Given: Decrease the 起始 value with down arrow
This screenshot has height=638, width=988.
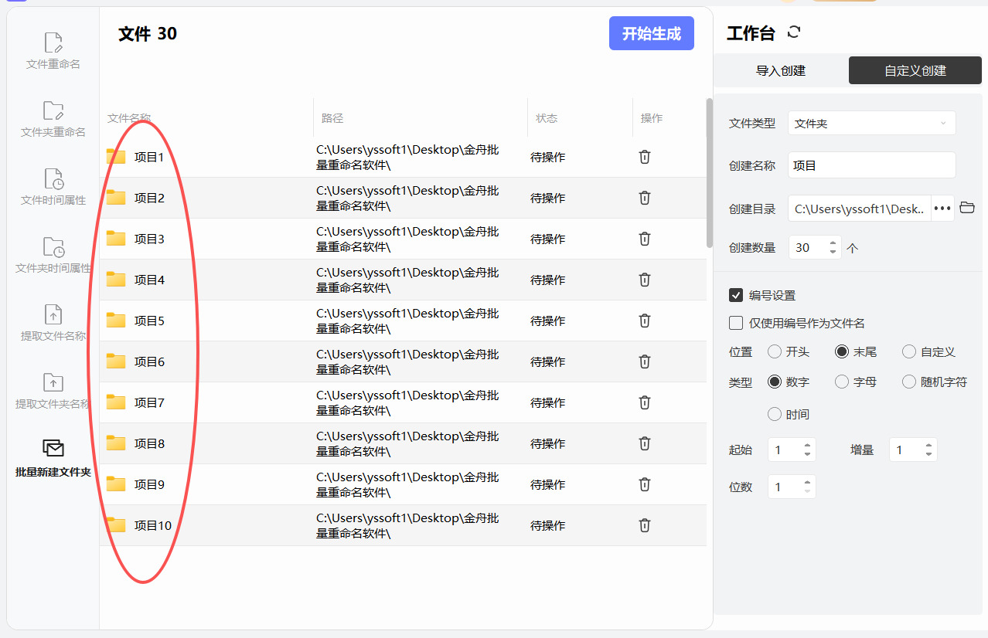Looking at the screenshot, I should click(x=807, y=454).
